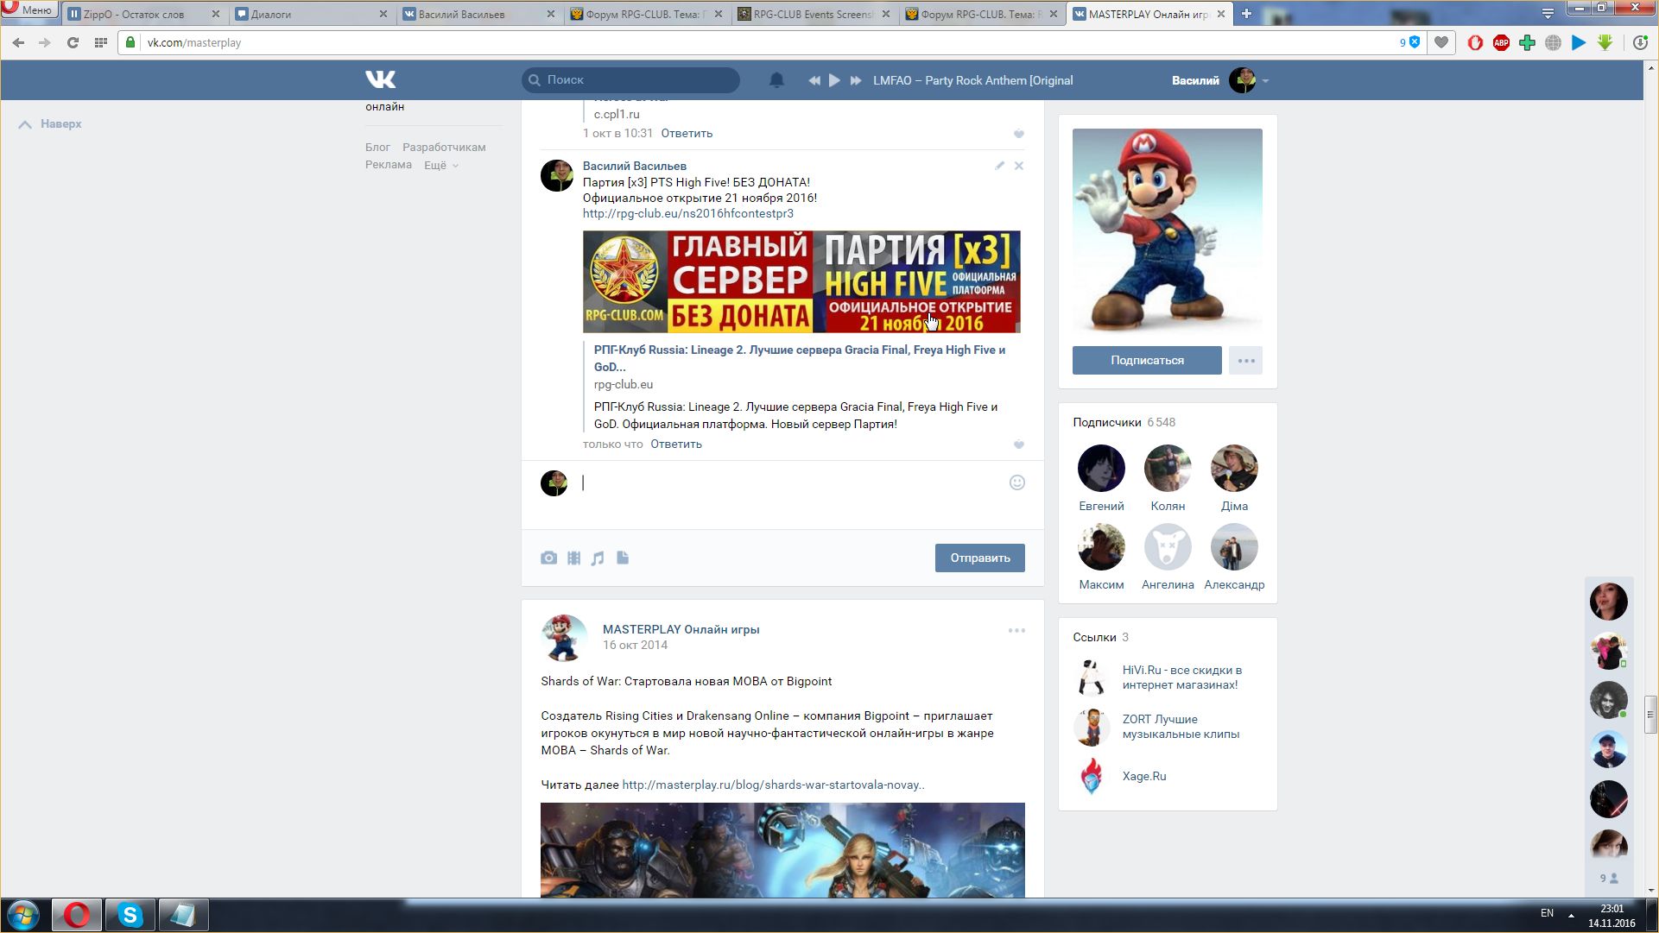Open three-dots menu of the MASTERPLAY post
1659x933 pixels.
point(1016,631)
